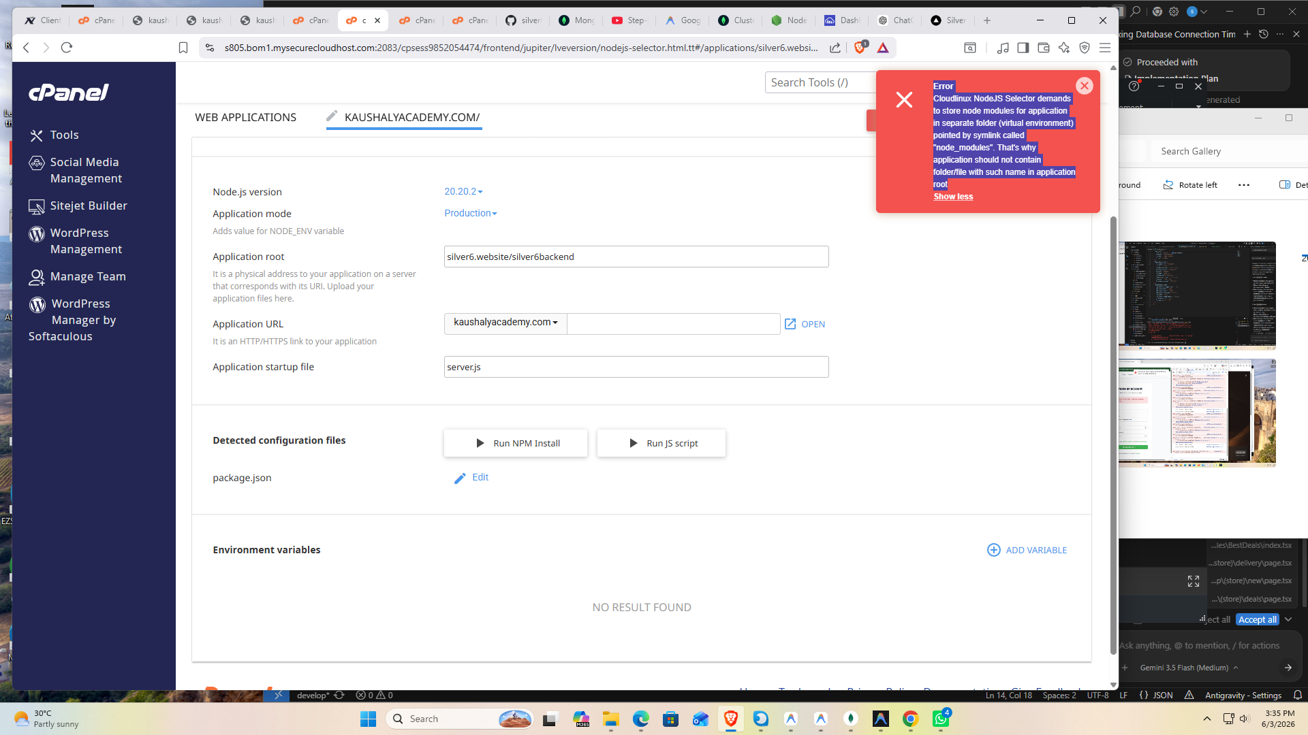Click the cPanel logo

[68, 93]
